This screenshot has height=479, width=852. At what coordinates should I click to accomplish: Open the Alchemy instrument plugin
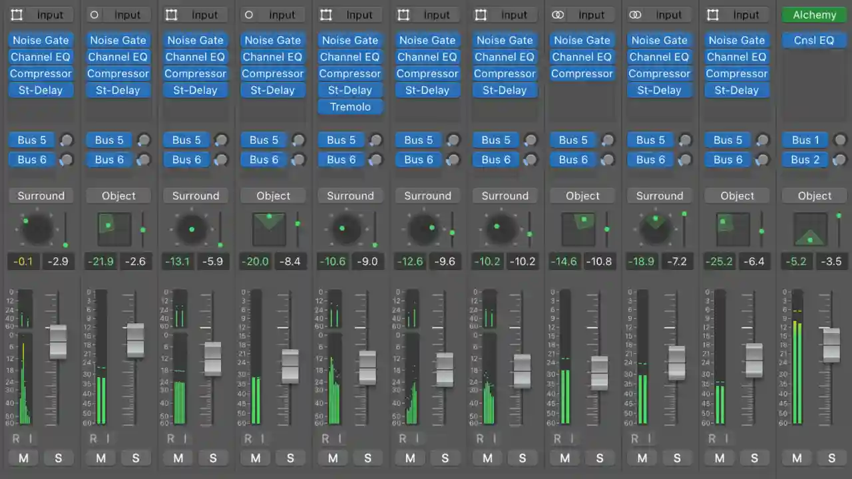(x=813, y=15)
